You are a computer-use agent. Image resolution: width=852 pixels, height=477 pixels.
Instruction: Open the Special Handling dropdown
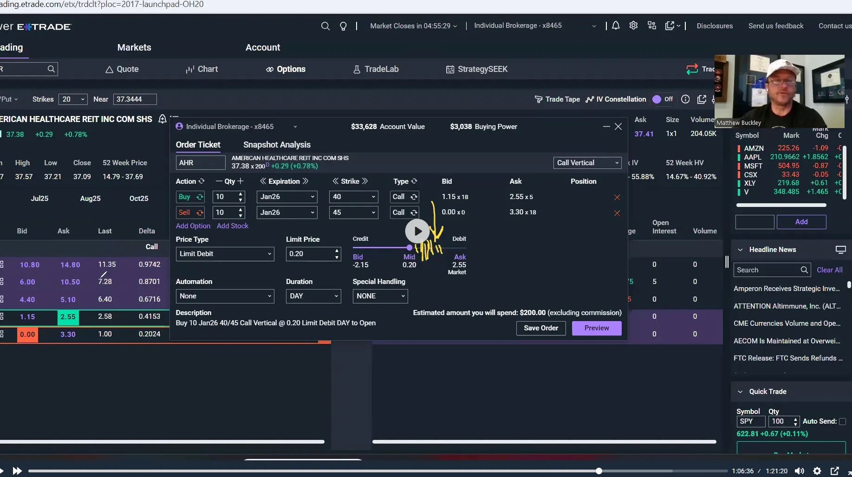tap(380, 296)
